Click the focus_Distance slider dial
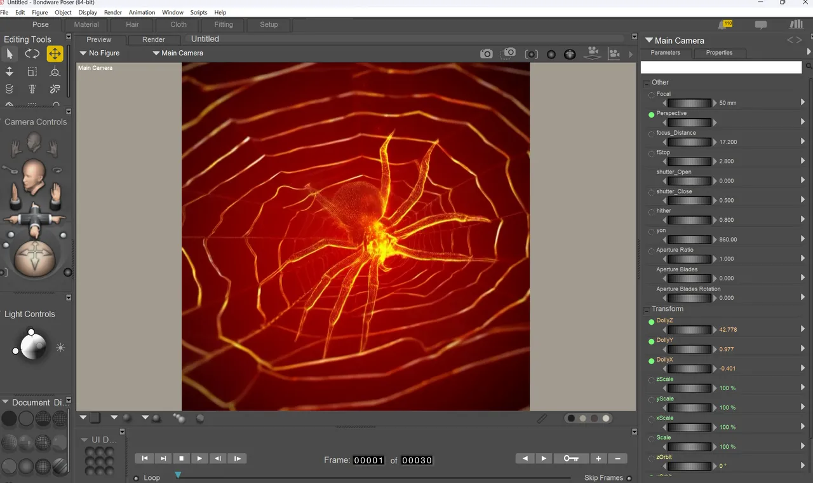 pyautogui.click(x=689, y=142)
